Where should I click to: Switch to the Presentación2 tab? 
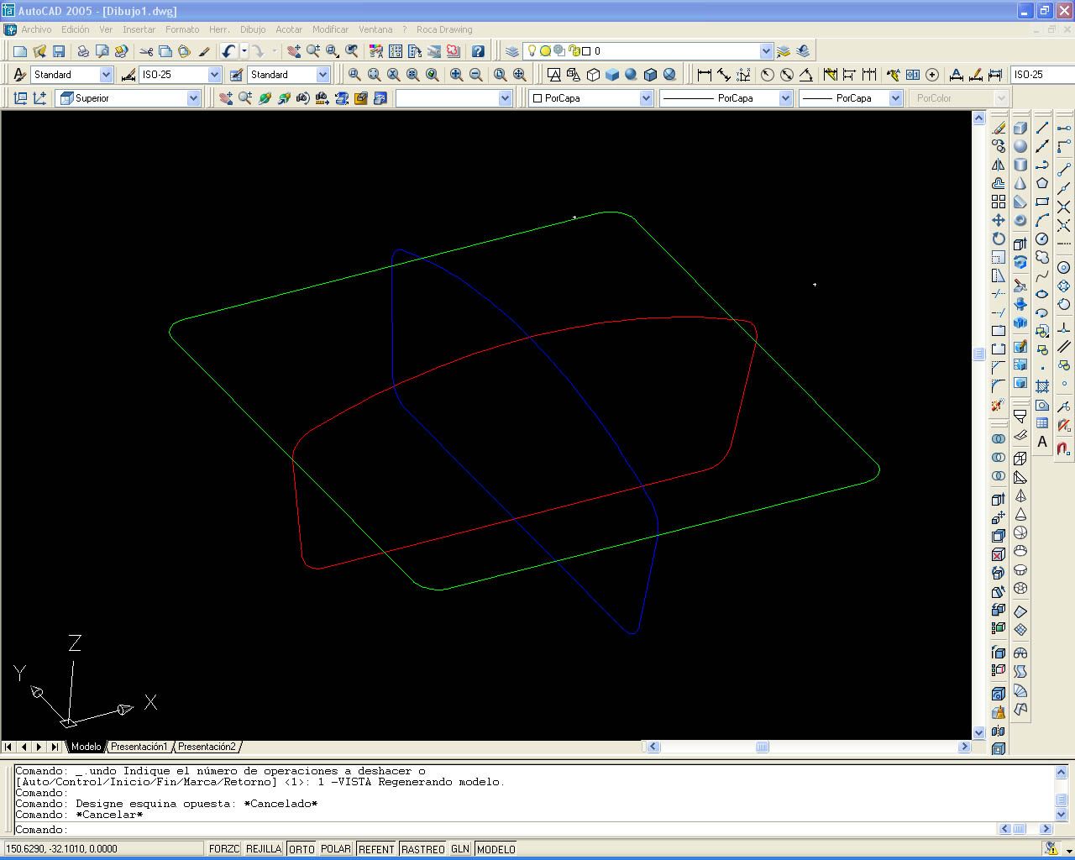coord(207,747)
